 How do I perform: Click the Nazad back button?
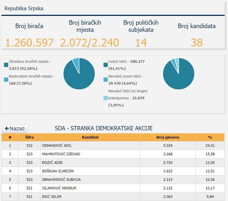[15, 128]
